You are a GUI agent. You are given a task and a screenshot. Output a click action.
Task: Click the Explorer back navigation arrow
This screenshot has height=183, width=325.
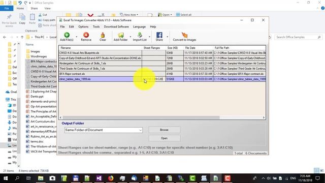coord(5,37)
